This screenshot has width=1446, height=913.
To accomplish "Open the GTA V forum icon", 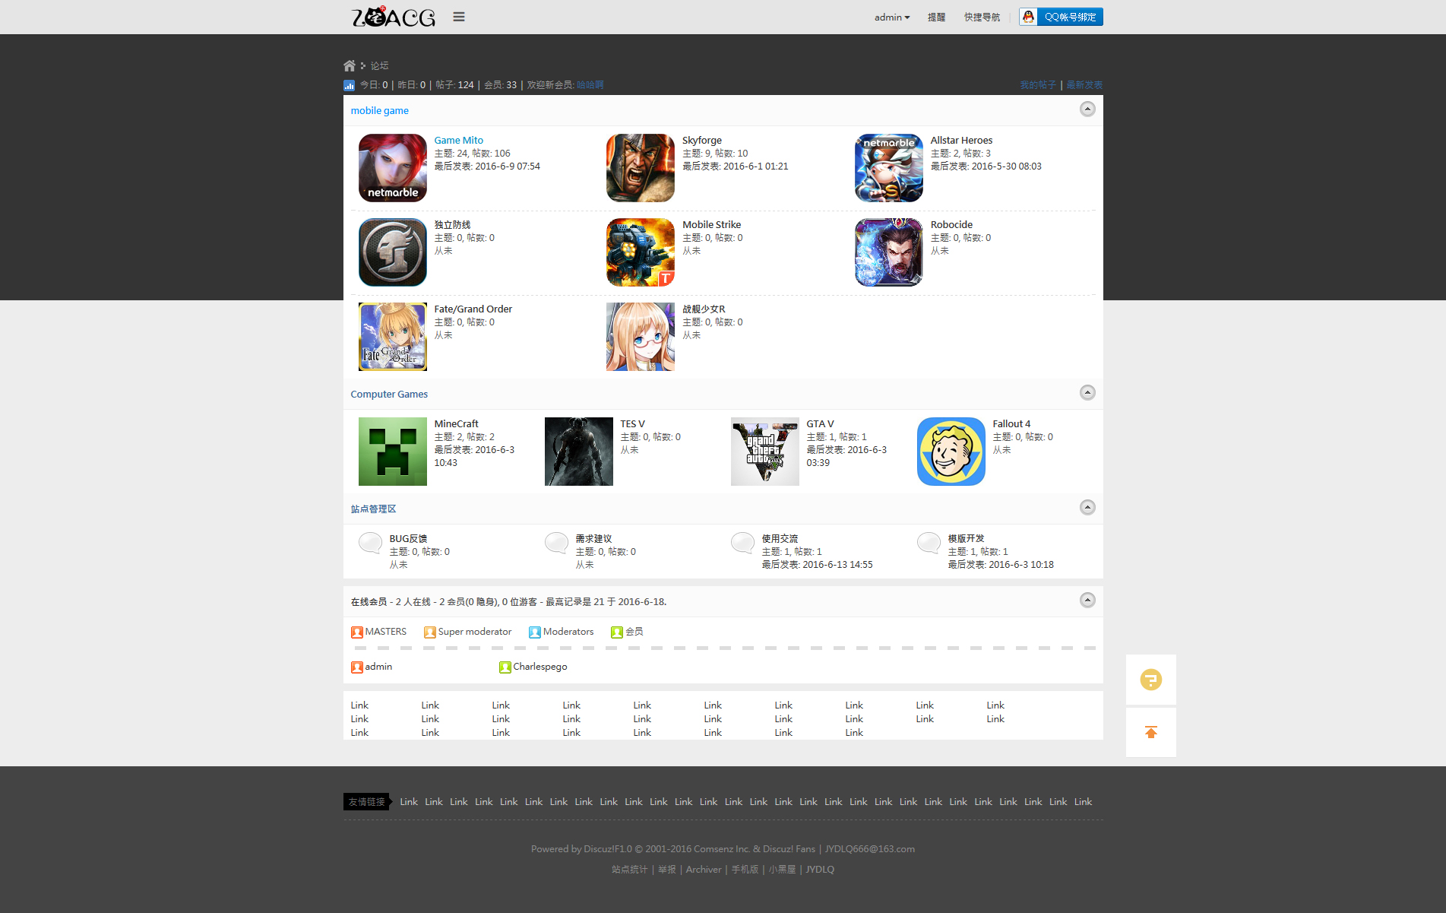I will [765, 452].
